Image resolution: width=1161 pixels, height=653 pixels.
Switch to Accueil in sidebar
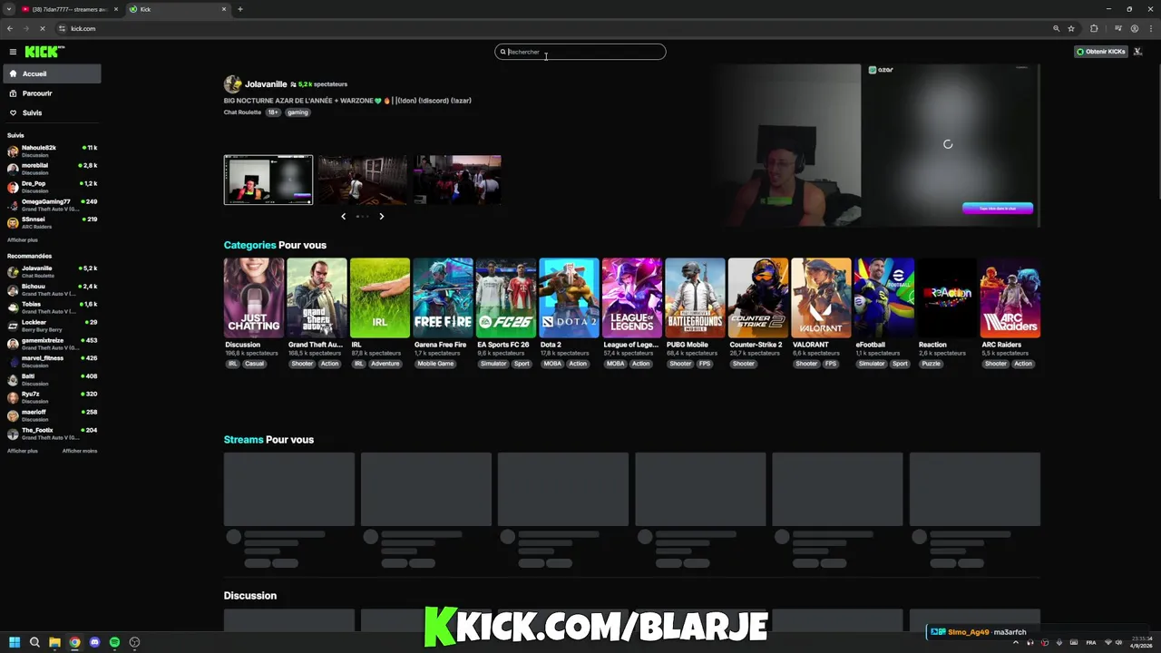pyautogui.click(x=52, y=73)
